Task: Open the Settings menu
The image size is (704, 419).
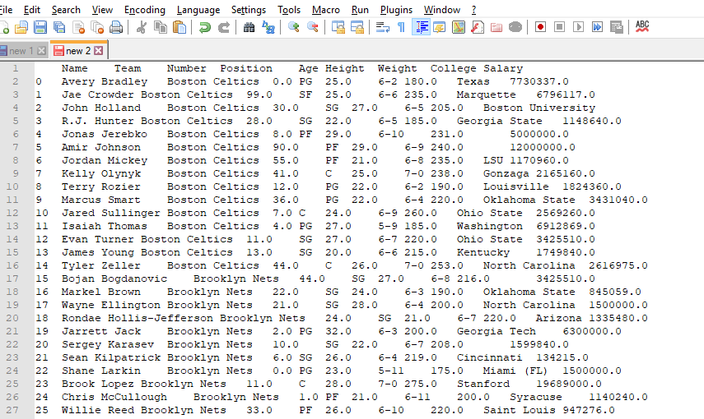Action: 249,10
